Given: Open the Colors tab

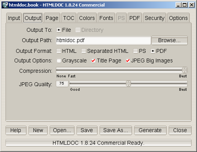Looking at the screenshot, I should coord(87,18).
